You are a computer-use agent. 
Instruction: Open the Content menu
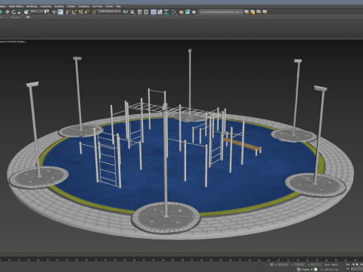(x=71, y=6)
